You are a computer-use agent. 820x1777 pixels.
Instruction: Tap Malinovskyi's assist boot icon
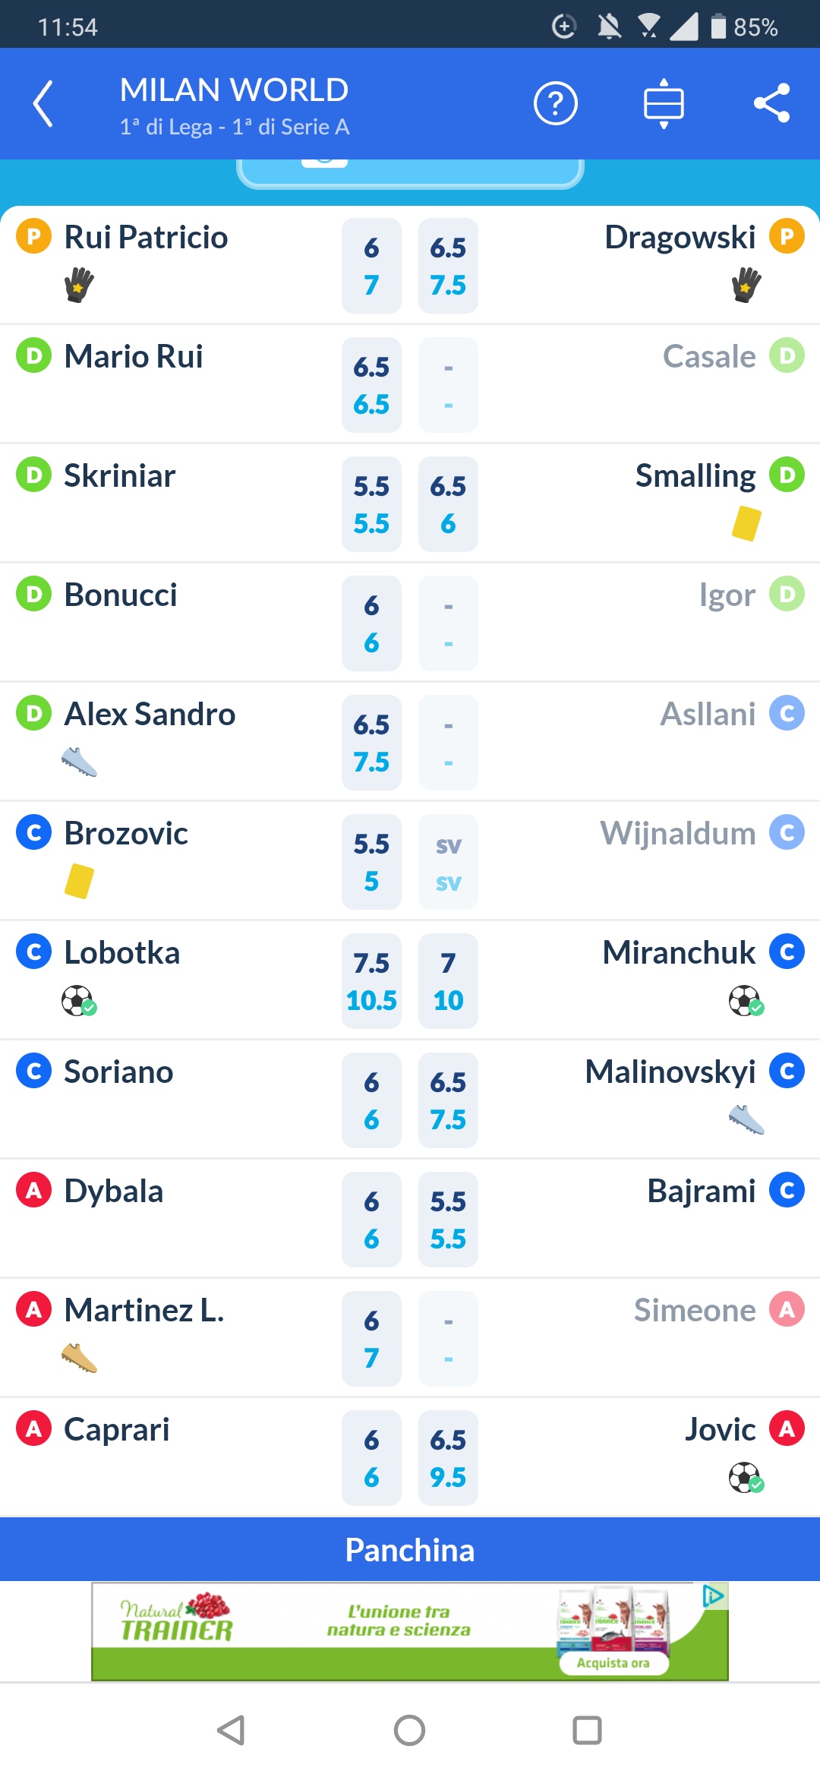click(746, 1119)
